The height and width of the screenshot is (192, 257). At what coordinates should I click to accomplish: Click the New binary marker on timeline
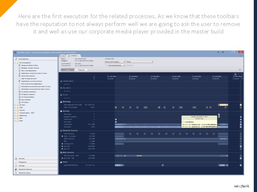coord(219,114)
